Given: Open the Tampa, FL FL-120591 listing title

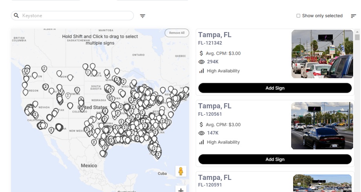Looking at the screenshot, I should (x=215, y=178).
